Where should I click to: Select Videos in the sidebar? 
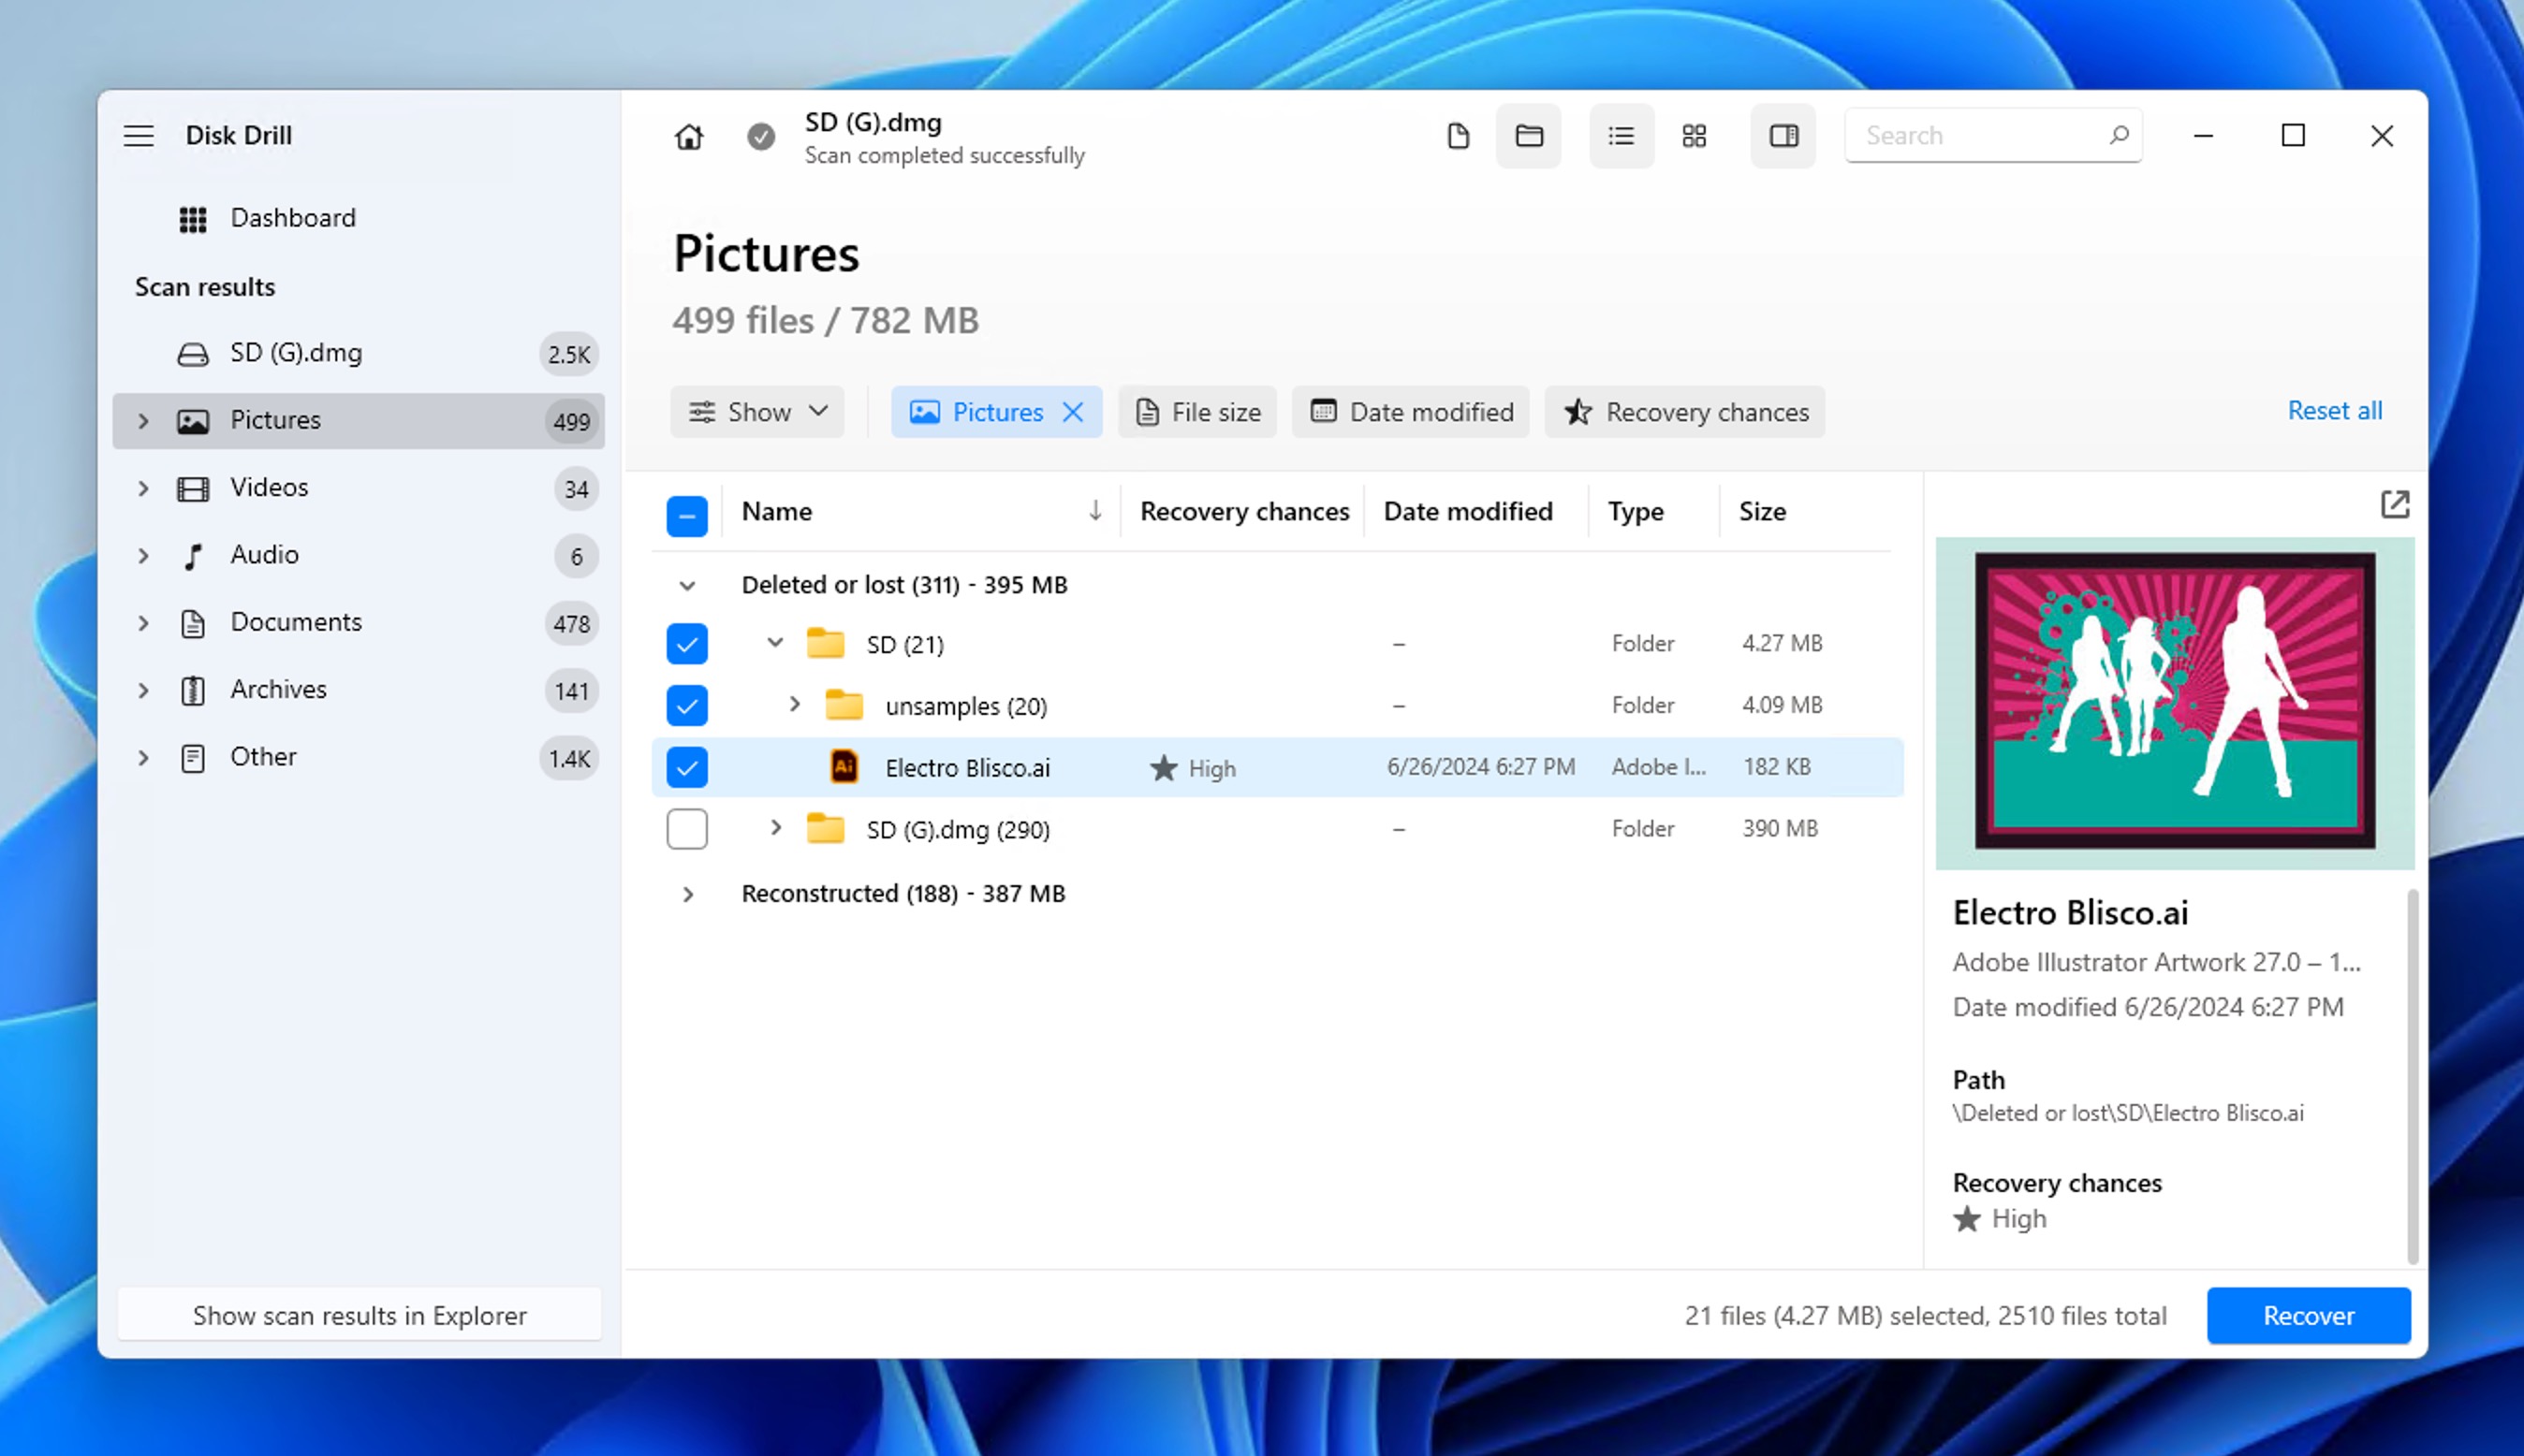point(360,488)
